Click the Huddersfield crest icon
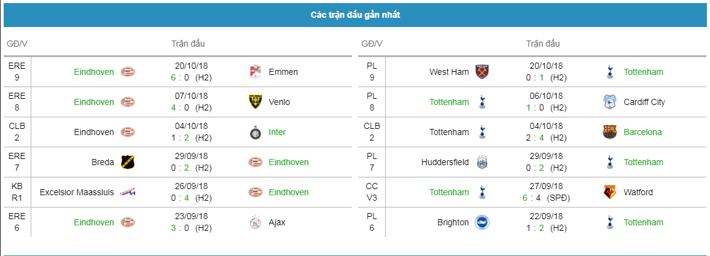The width and height of the screenshot is (710, 256). coord(483,162)
